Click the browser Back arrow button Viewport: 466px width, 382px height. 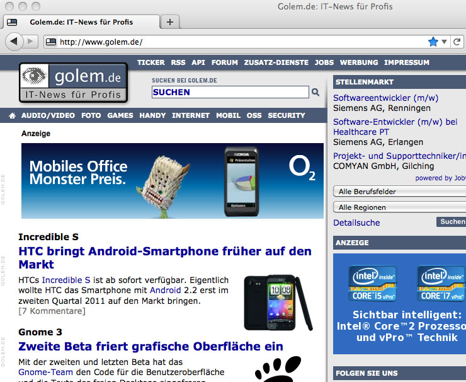click(14, 42)
